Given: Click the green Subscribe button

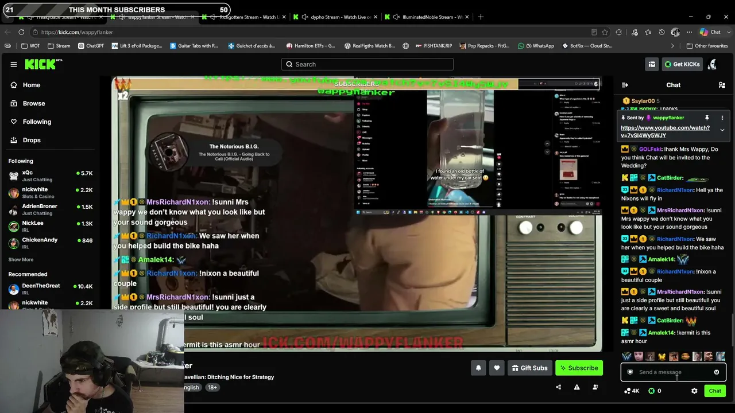Looking at the screenshot, I should 579,368.
